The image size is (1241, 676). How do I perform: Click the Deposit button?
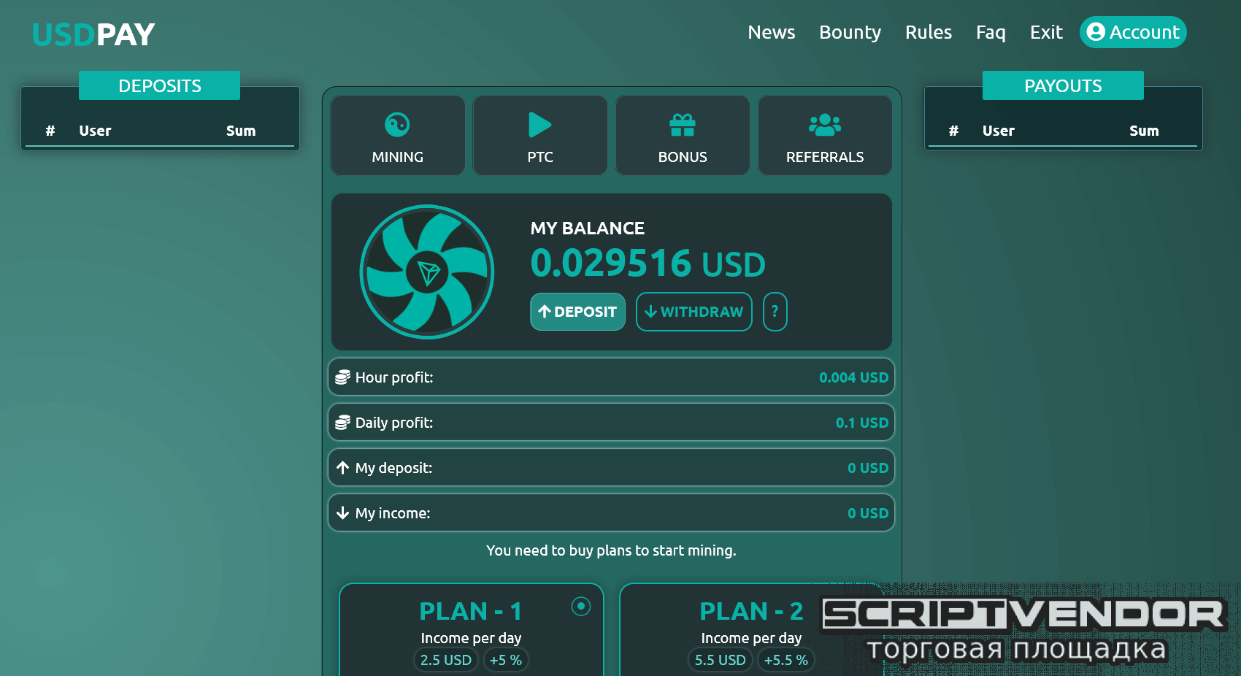(x=577, y=312)
